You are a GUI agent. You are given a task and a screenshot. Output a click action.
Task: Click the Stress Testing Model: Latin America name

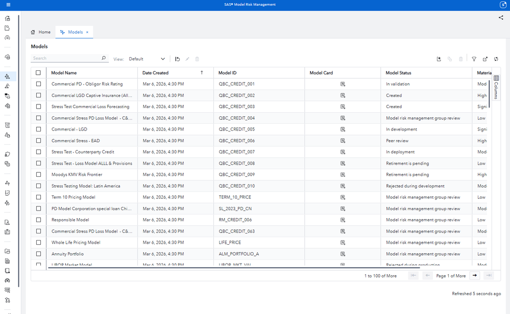point(86,186)
